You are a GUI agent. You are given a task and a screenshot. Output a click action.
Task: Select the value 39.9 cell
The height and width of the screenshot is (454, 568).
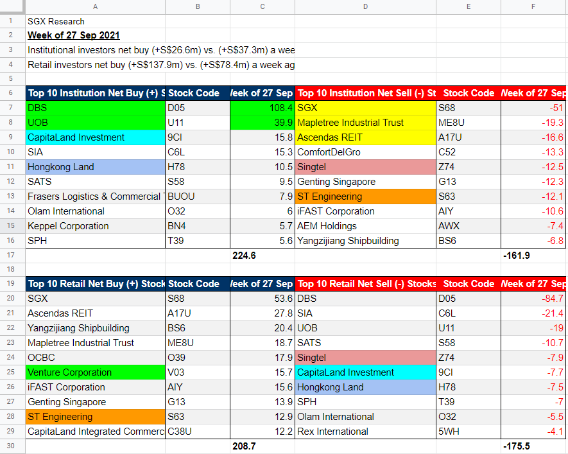(262, 123)
